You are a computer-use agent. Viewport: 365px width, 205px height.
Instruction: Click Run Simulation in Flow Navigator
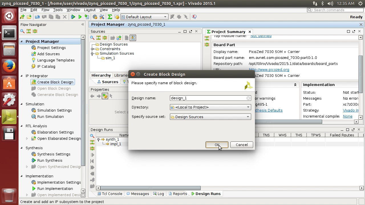50,116
